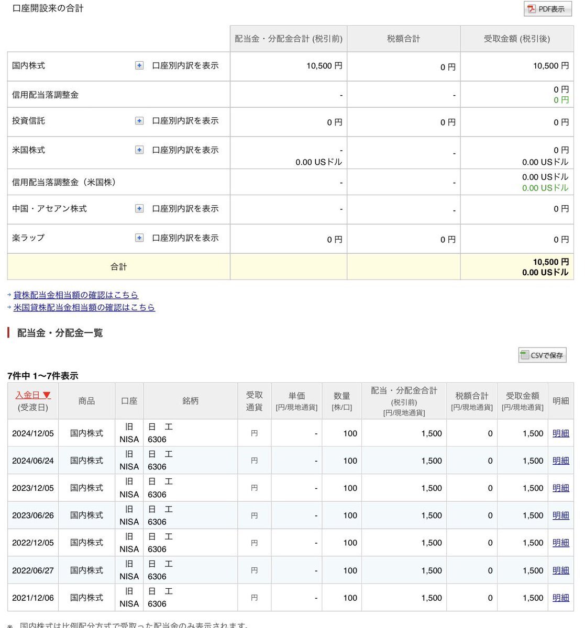Sort table by 入金日 column header
Image resolution: width=585 pixels, height=628 pixels.
pyautogui.click(x=33, y=396)
